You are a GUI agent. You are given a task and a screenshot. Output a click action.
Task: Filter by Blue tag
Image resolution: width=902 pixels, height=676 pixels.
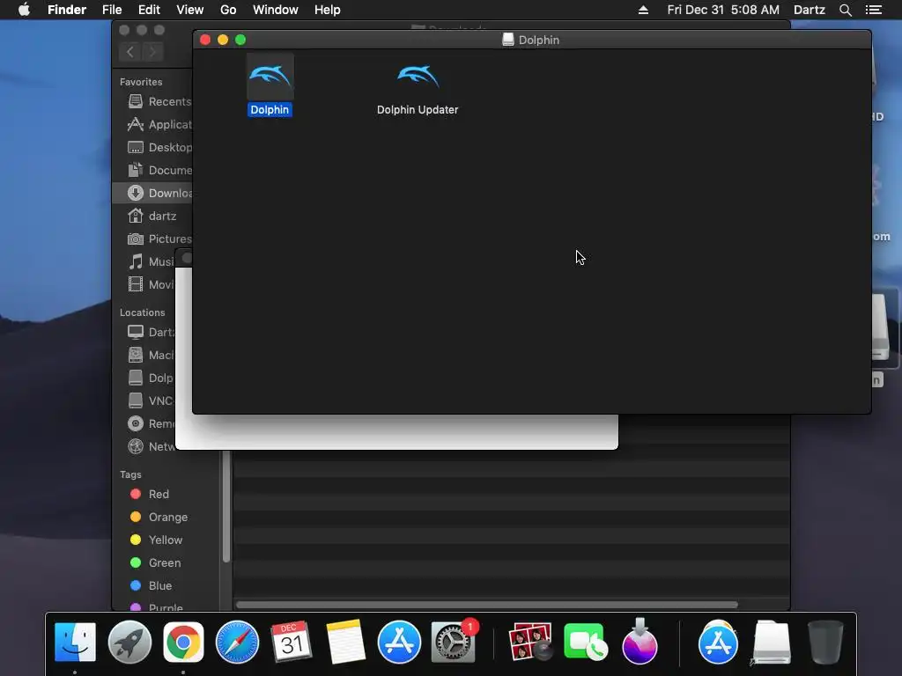coord(151,585)
